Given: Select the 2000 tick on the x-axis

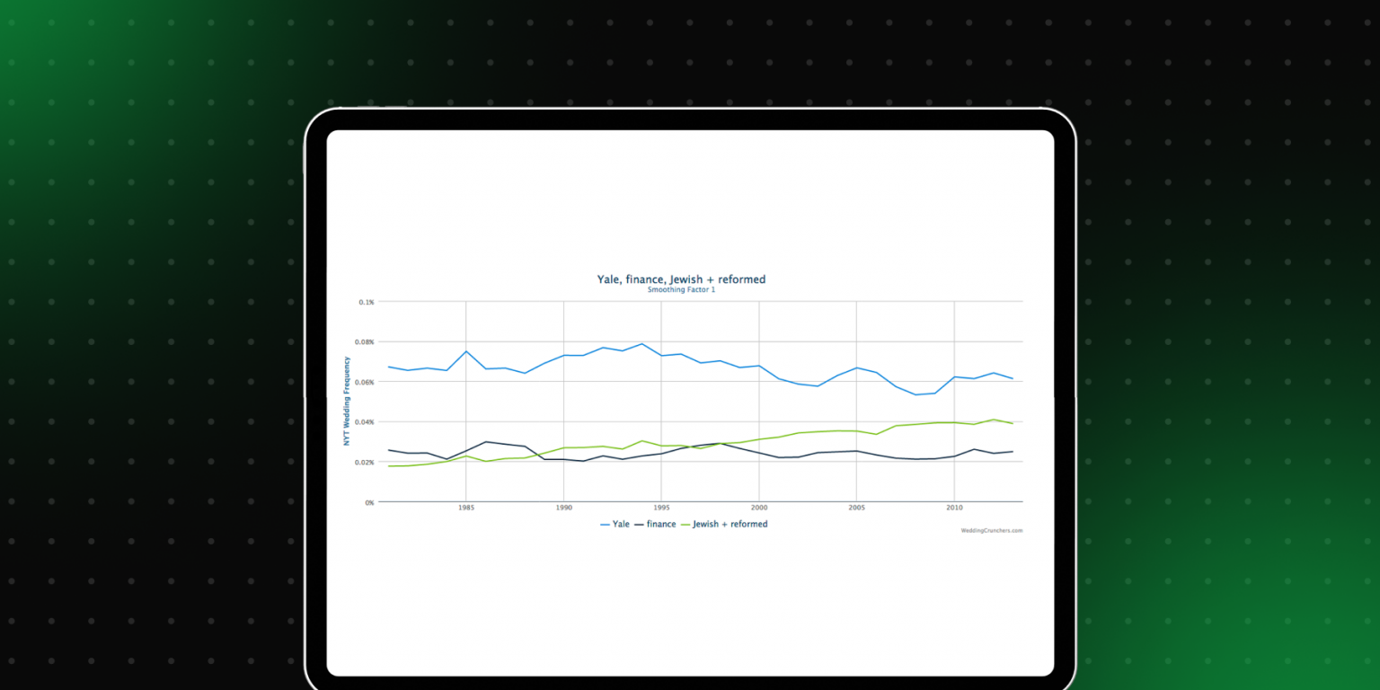Looking at the screenshot, I should (x=758, y=508).
